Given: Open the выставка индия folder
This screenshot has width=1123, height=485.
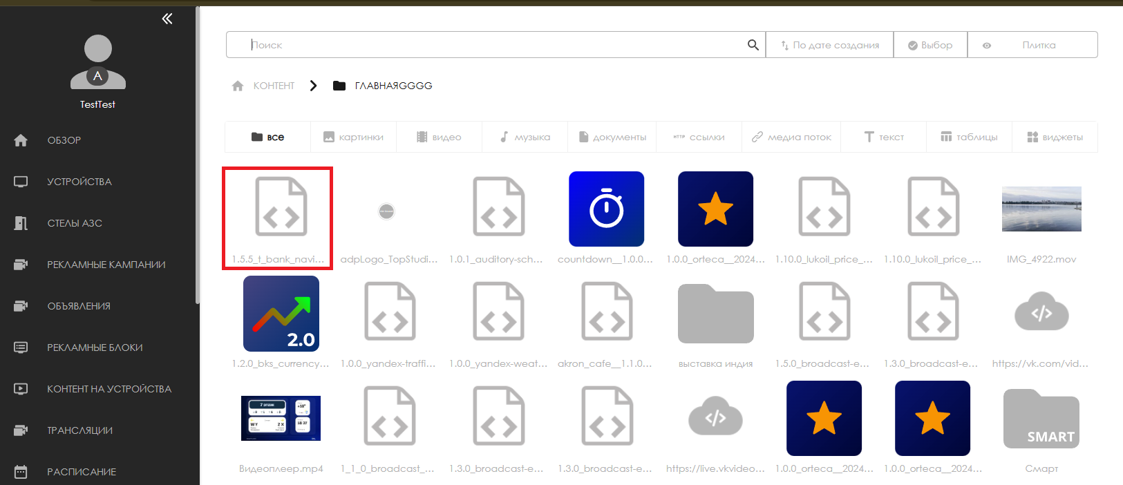Looking at the screenshot, I should pos(715,314).
